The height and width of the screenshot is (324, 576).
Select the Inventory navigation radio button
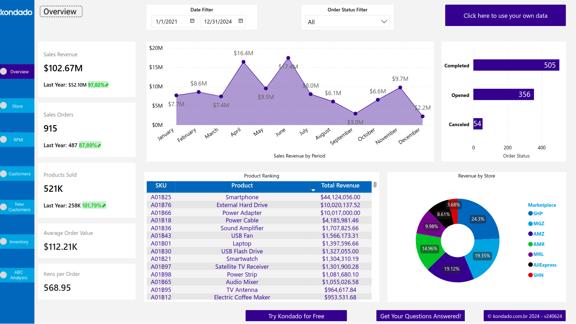pos(4,241)
